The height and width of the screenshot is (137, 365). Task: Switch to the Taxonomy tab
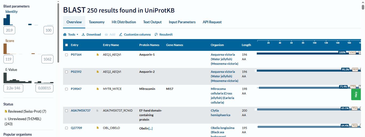coord(97,22)
